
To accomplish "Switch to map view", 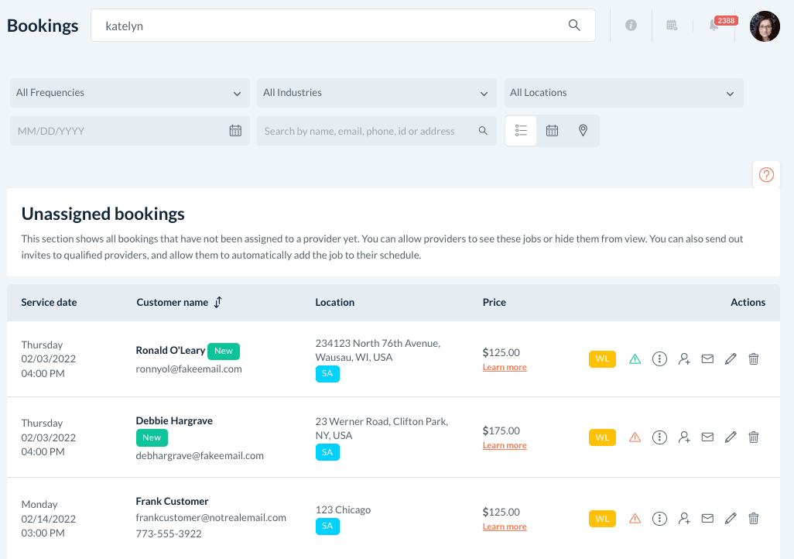I will (x=584, y=131).
